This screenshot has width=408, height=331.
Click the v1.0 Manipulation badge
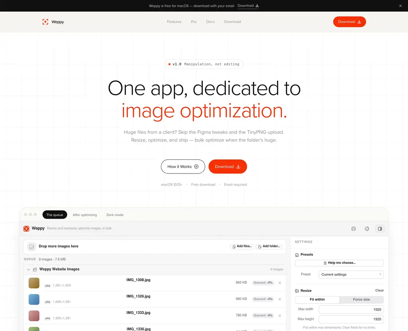click(204, 64)
